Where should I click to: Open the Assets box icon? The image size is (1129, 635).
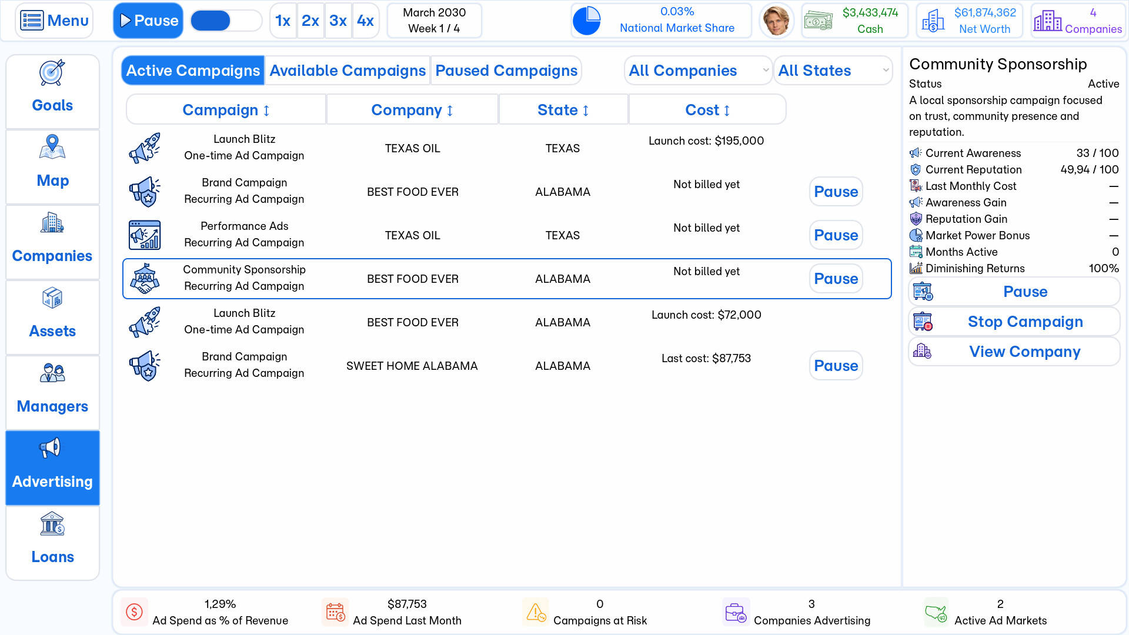(x=52, y=298)
